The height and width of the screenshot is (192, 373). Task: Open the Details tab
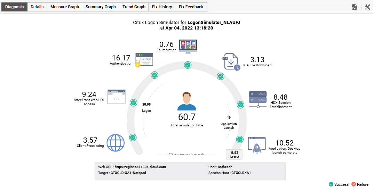tap(37, 7)
